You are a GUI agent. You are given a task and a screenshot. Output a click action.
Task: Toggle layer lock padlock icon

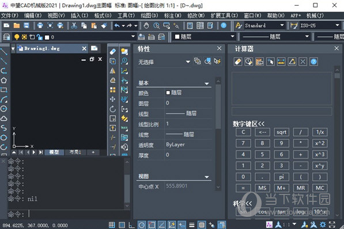tap(40, 37)
